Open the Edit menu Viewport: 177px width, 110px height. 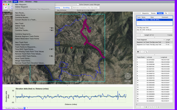[x=10, y=2]
